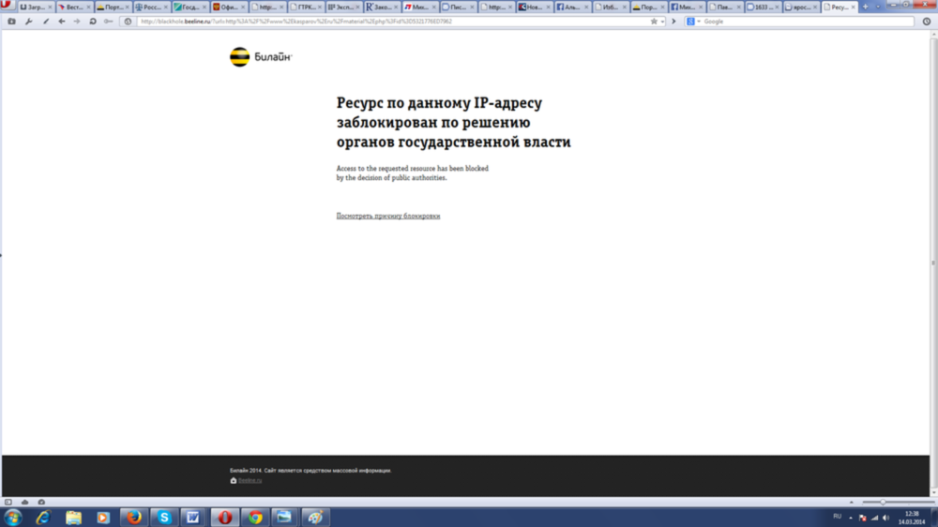Launch Internet Explorer from taskbar
The height and width of the screenshot is (527, 938).
(x=43, y=518)
